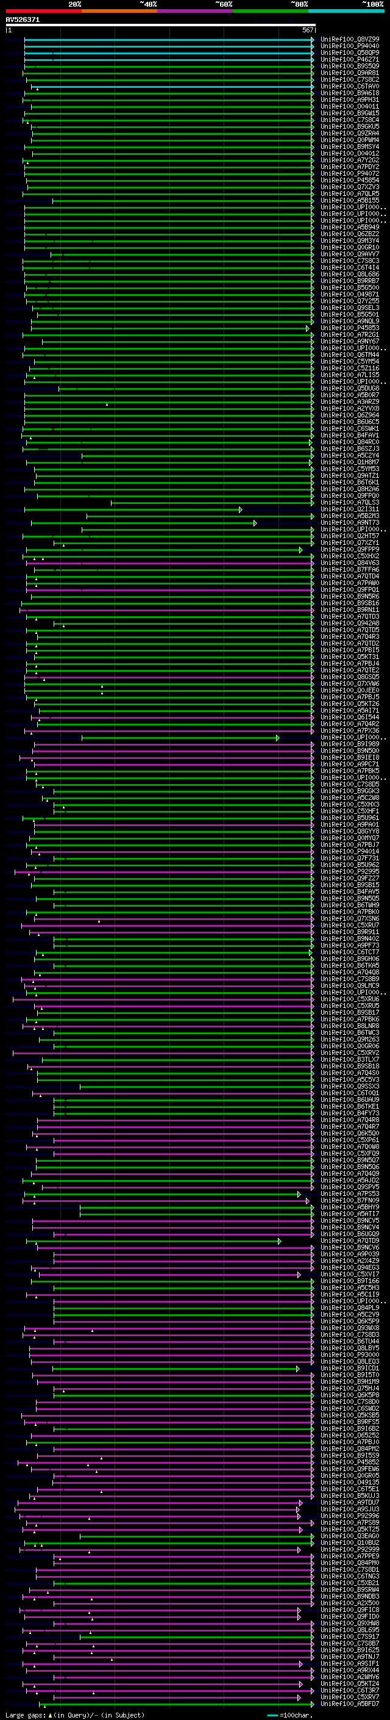This screenshot has width=390, height=1720.
Task: Select hit UniRef100_Q5DUG8
Action: [350, 388]
